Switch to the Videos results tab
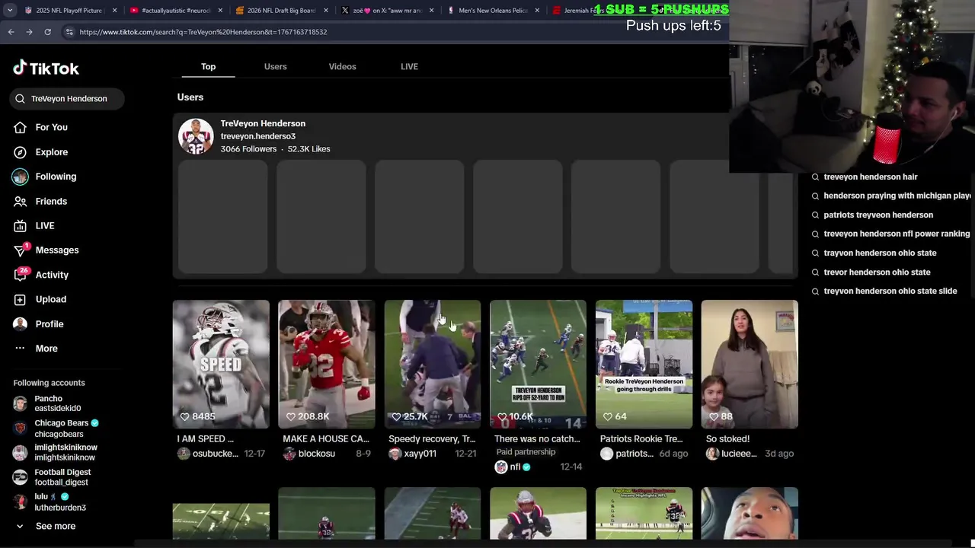The height and width of the screenshot is (548, 975). (x=342, y=66)
